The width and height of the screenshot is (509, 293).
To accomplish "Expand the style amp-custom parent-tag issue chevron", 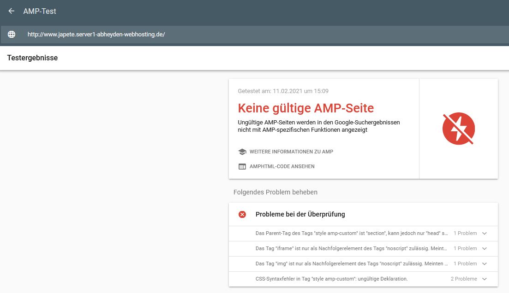I will pyautogui.click(x=484, y=233).
